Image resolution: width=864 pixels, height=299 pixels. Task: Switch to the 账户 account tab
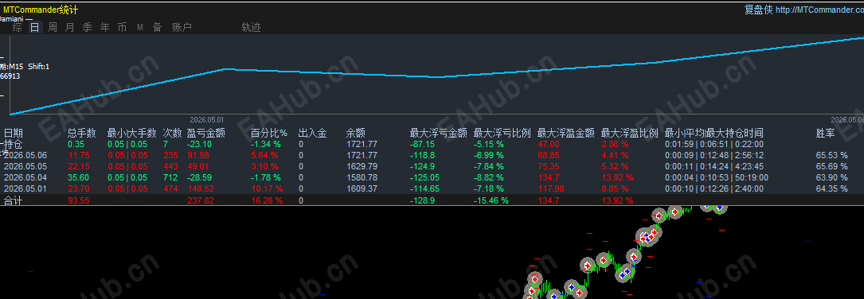click(182, 28)
